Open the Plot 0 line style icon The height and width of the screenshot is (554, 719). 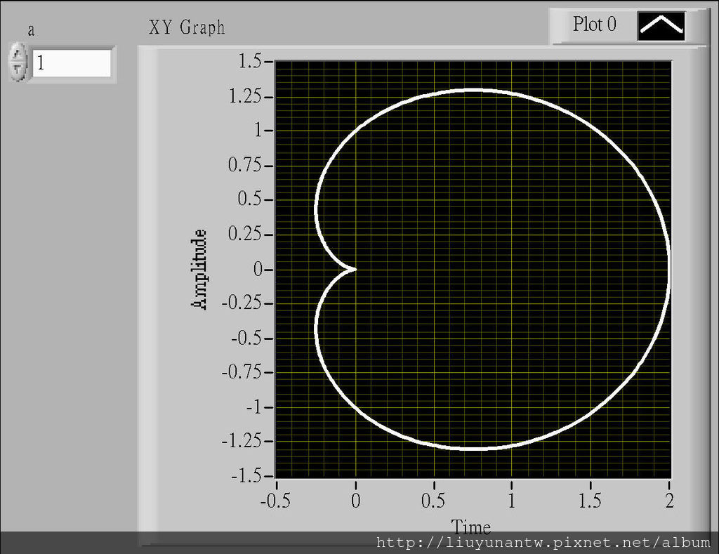[661, 26]
